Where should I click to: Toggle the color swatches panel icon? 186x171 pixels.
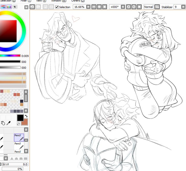point(9,7)
